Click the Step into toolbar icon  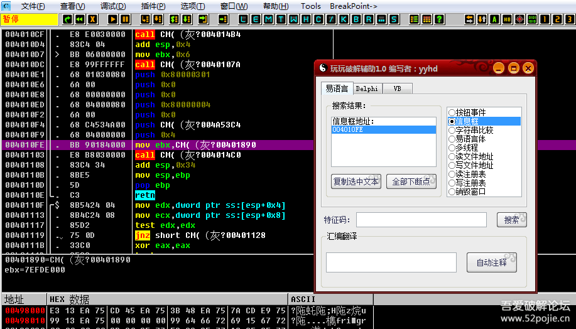(x=146, y=19)
